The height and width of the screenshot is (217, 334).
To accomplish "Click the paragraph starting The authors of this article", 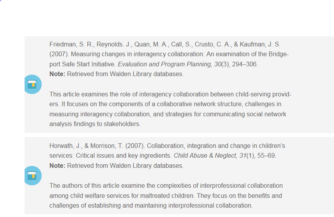I will pyautogui.click(x=166, y=196).
